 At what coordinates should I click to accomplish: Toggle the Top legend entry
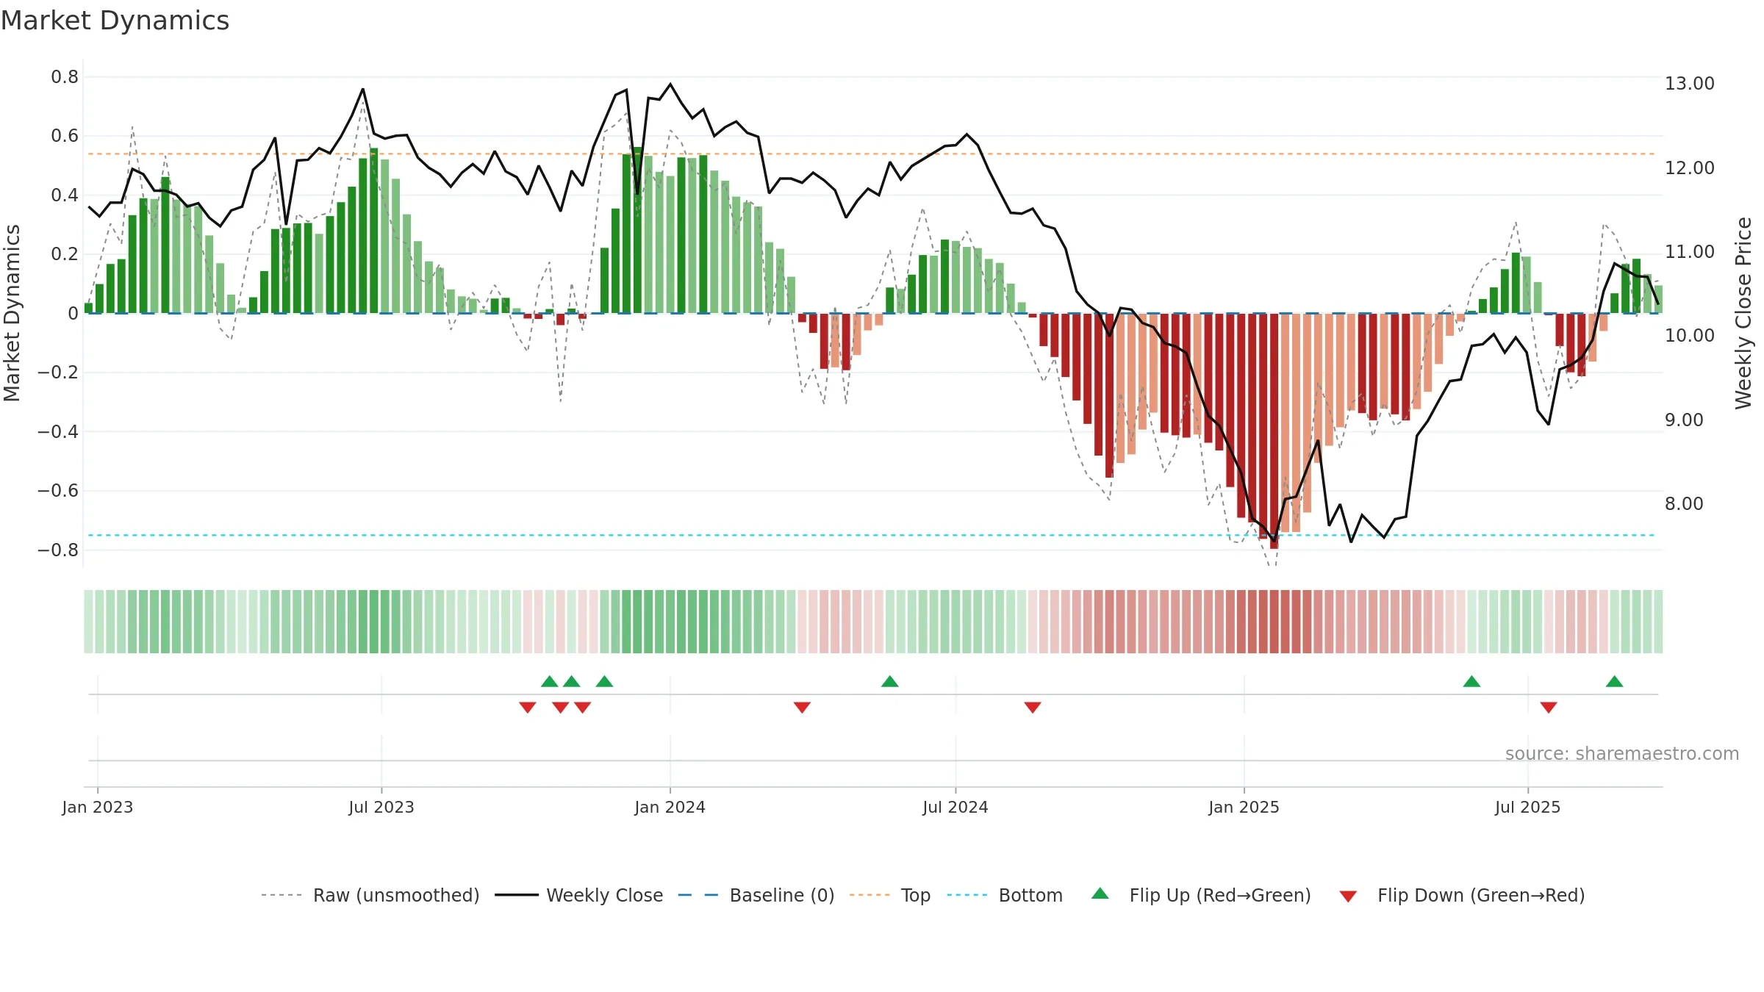tap(890, 895)
